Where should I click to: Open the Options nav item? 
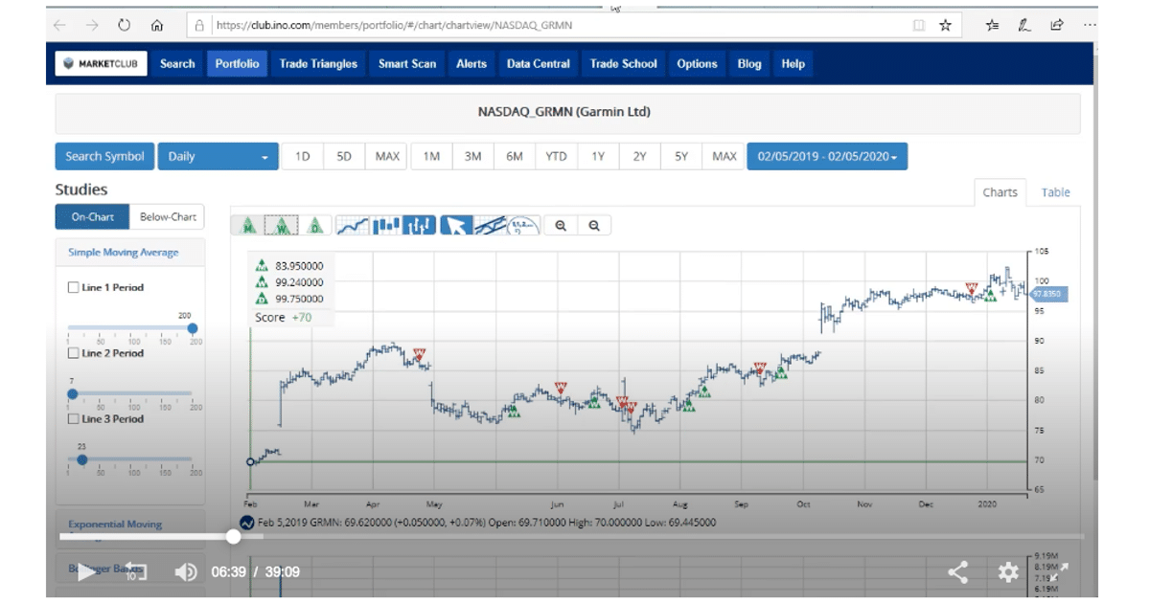pos(697,64)
